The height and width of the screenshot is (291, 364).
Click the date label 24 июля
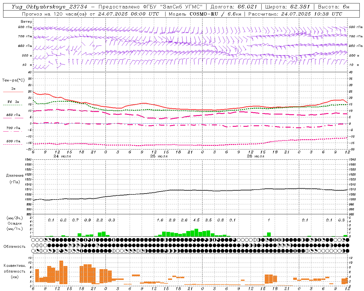pos(62,156)
